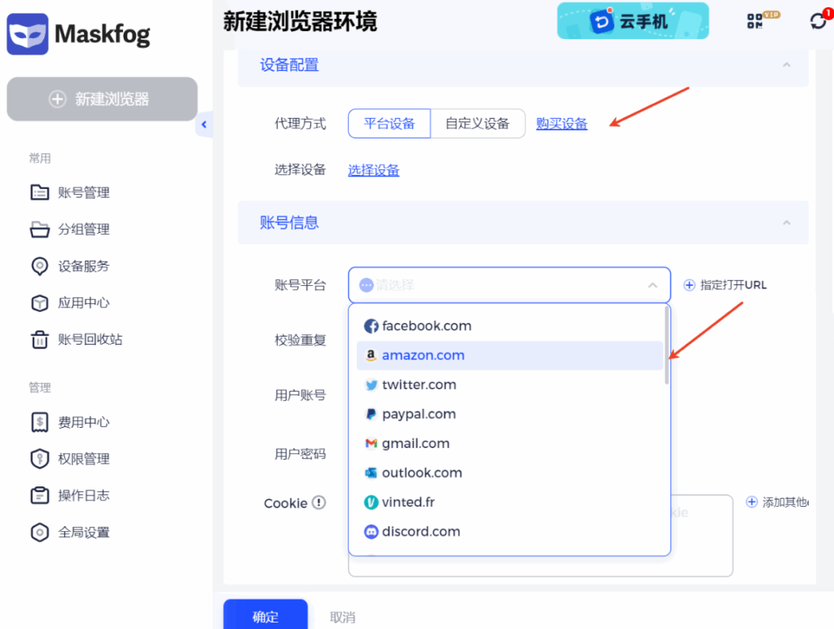Collapse the 账号信息 section
The width and height of the screenshot is (834, 629).
pos(786,222)
